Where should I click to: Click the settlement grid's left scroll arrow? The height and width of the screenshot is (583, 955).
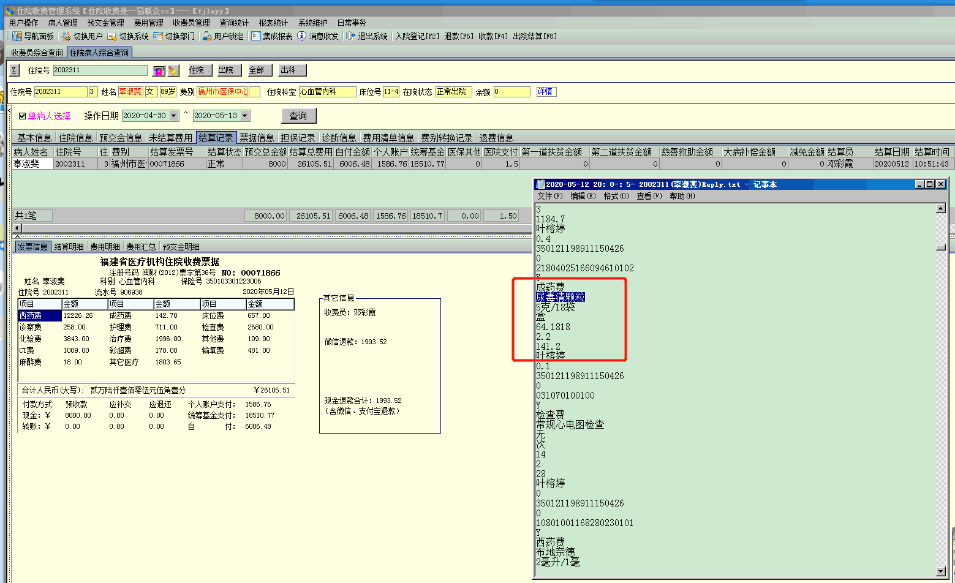click(17, 228)
